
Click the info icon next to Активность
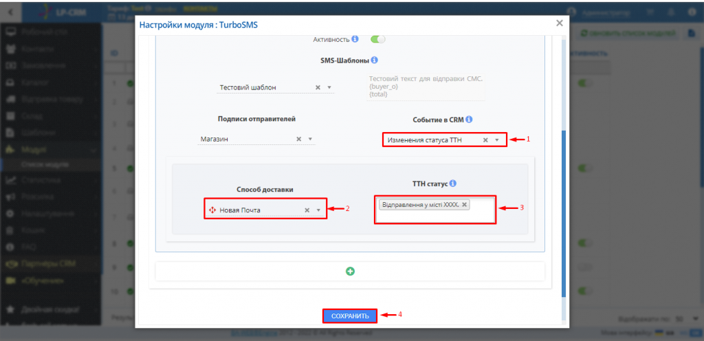tap(355, 39)
